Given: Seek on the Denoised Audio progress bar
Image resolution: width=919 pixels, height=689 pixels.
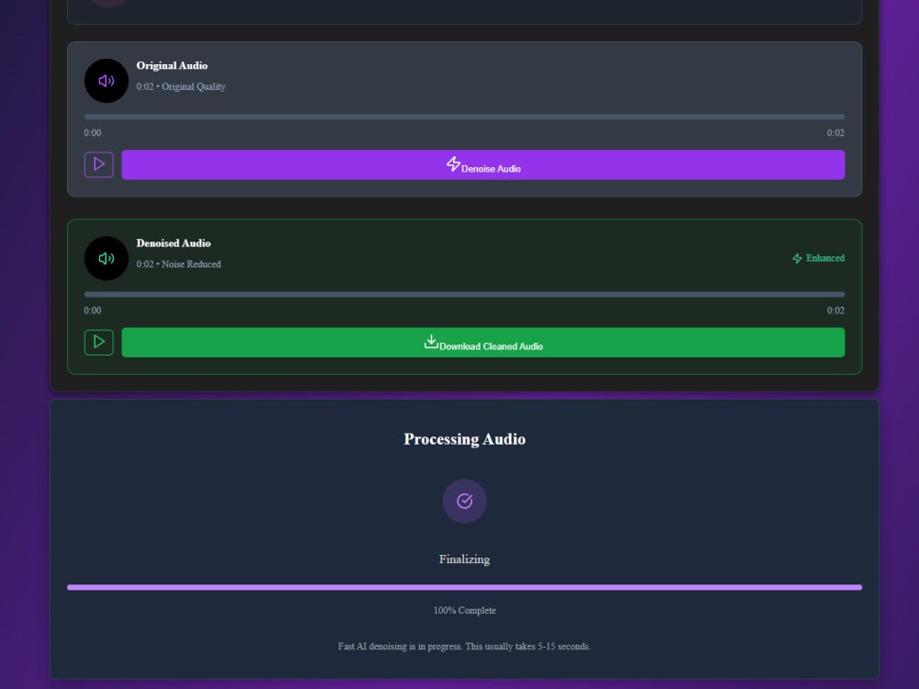Looking at the screenshot, I should [464, 294].
